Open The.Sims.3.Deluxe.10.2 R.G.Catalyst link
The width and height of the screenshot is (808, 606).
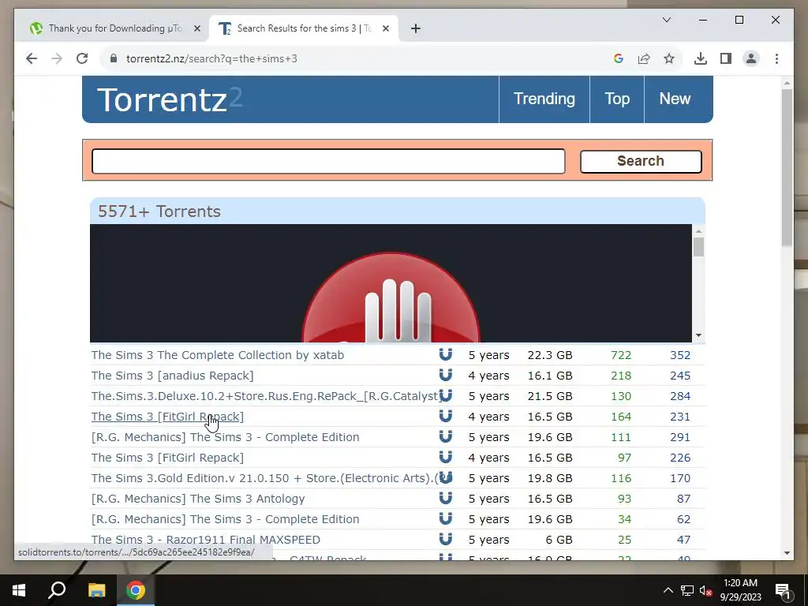pyautogui.click(x=265, y=396)
